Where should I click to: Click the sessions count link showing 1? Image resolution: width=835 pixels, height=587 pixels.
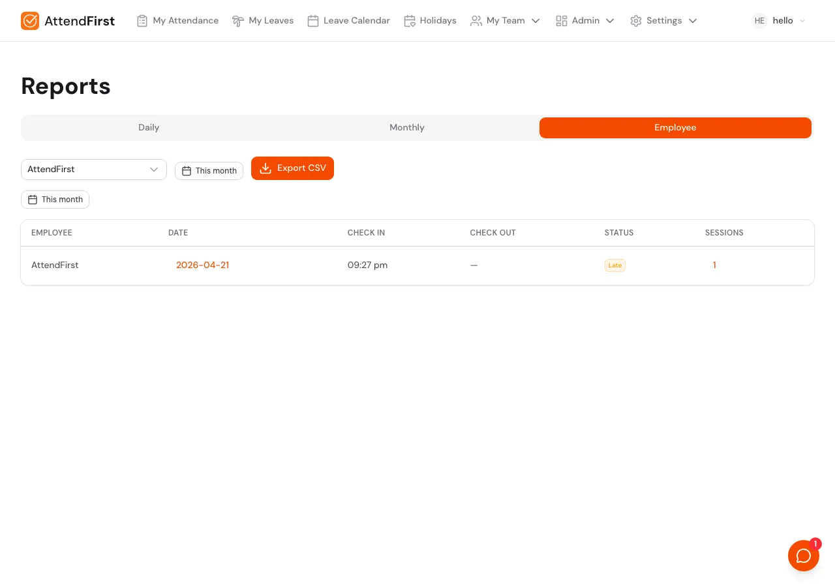click(714, 265)
